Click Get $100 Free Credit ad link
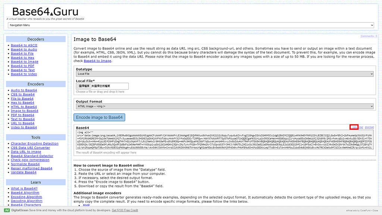Viewport: 382px width, 215px height. point(125,210)
